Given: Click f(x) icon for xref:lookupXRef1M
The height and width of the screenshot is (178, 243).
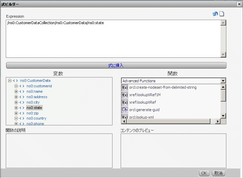Looking at the screenshot, I should (x=125, y=95).
